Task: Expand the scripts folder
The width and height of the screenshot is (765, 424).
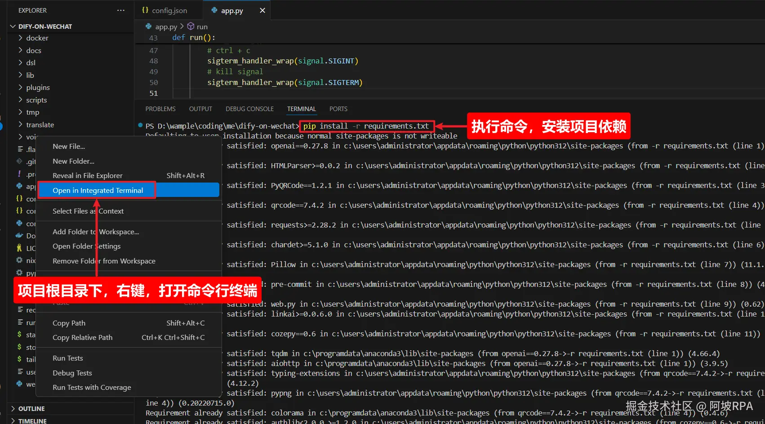Action: (x=71, y=100)
